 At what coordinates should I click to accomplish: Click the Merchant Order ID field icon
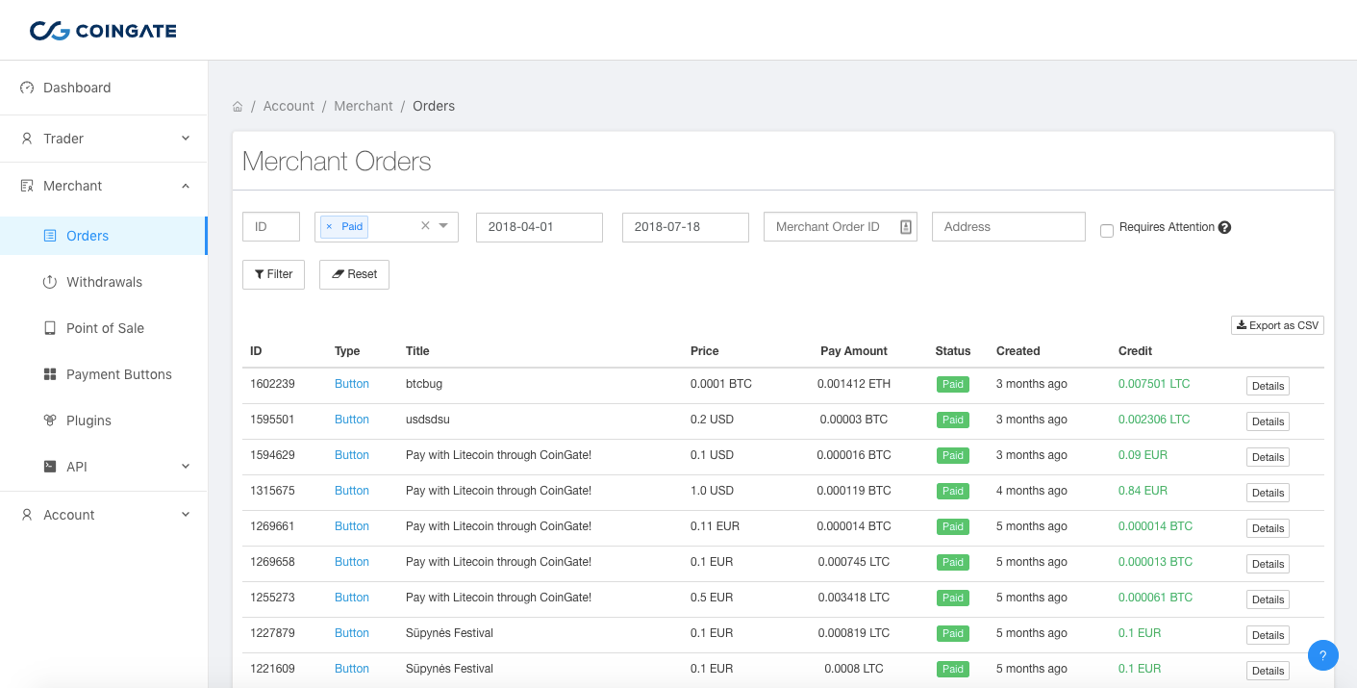pos(905,227)
